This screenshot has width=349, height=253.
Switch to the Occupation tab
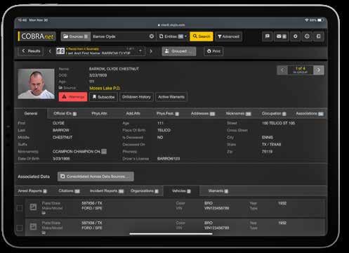point(274,114)
